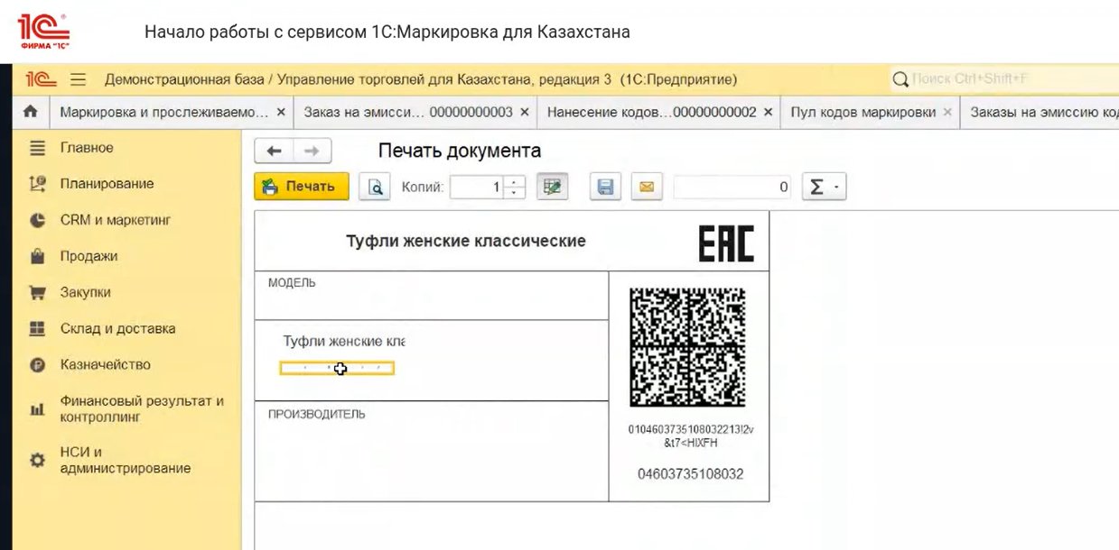Click the truncated Туфли женские кла cell
1119x550 pixels.
(344, 342)
